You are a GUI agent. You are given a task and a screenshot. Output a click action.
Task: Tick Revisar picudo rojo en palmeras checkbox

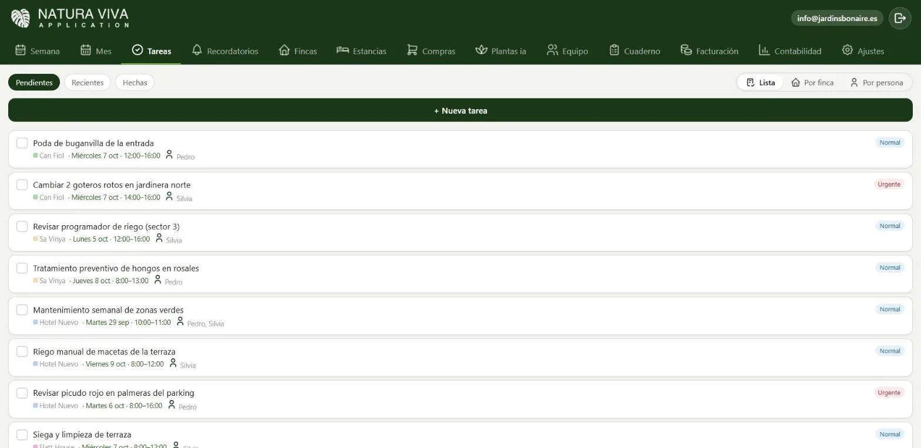click(22, 393)
